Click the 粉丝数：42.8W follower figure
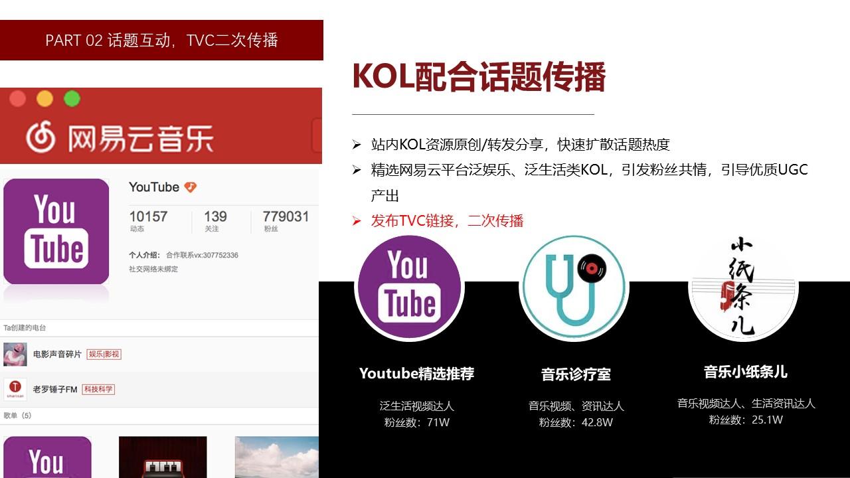This screenshot has height=478, width=850. tap(576, 422)
